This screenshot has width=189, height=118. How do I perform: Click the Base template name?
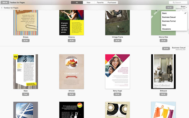pos(26,91)
